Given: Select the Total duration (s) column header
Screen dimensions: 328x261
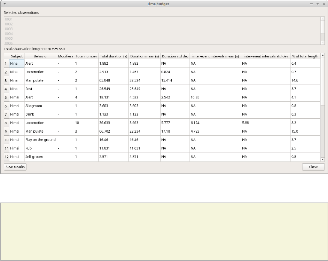Looking at the screenshot, I should (114, 56).
